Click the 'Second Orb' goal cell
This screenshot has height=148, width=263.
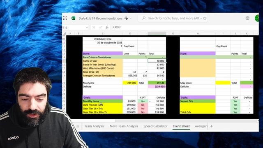click(x=198, y=101)
